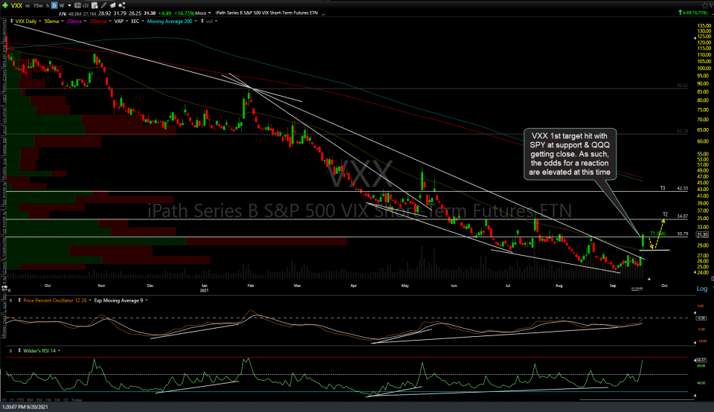Open the VXX Daily series dropdown
714x412 pixels.
click(x=40, y=21)
